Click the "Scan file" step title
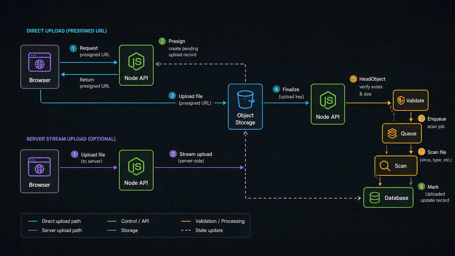Viewport: 455px width, 256px height. point(437,152)
